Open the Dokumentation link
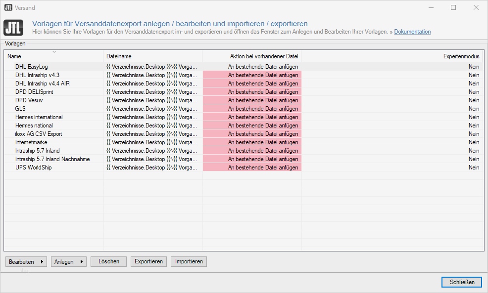 pos(412,32)
